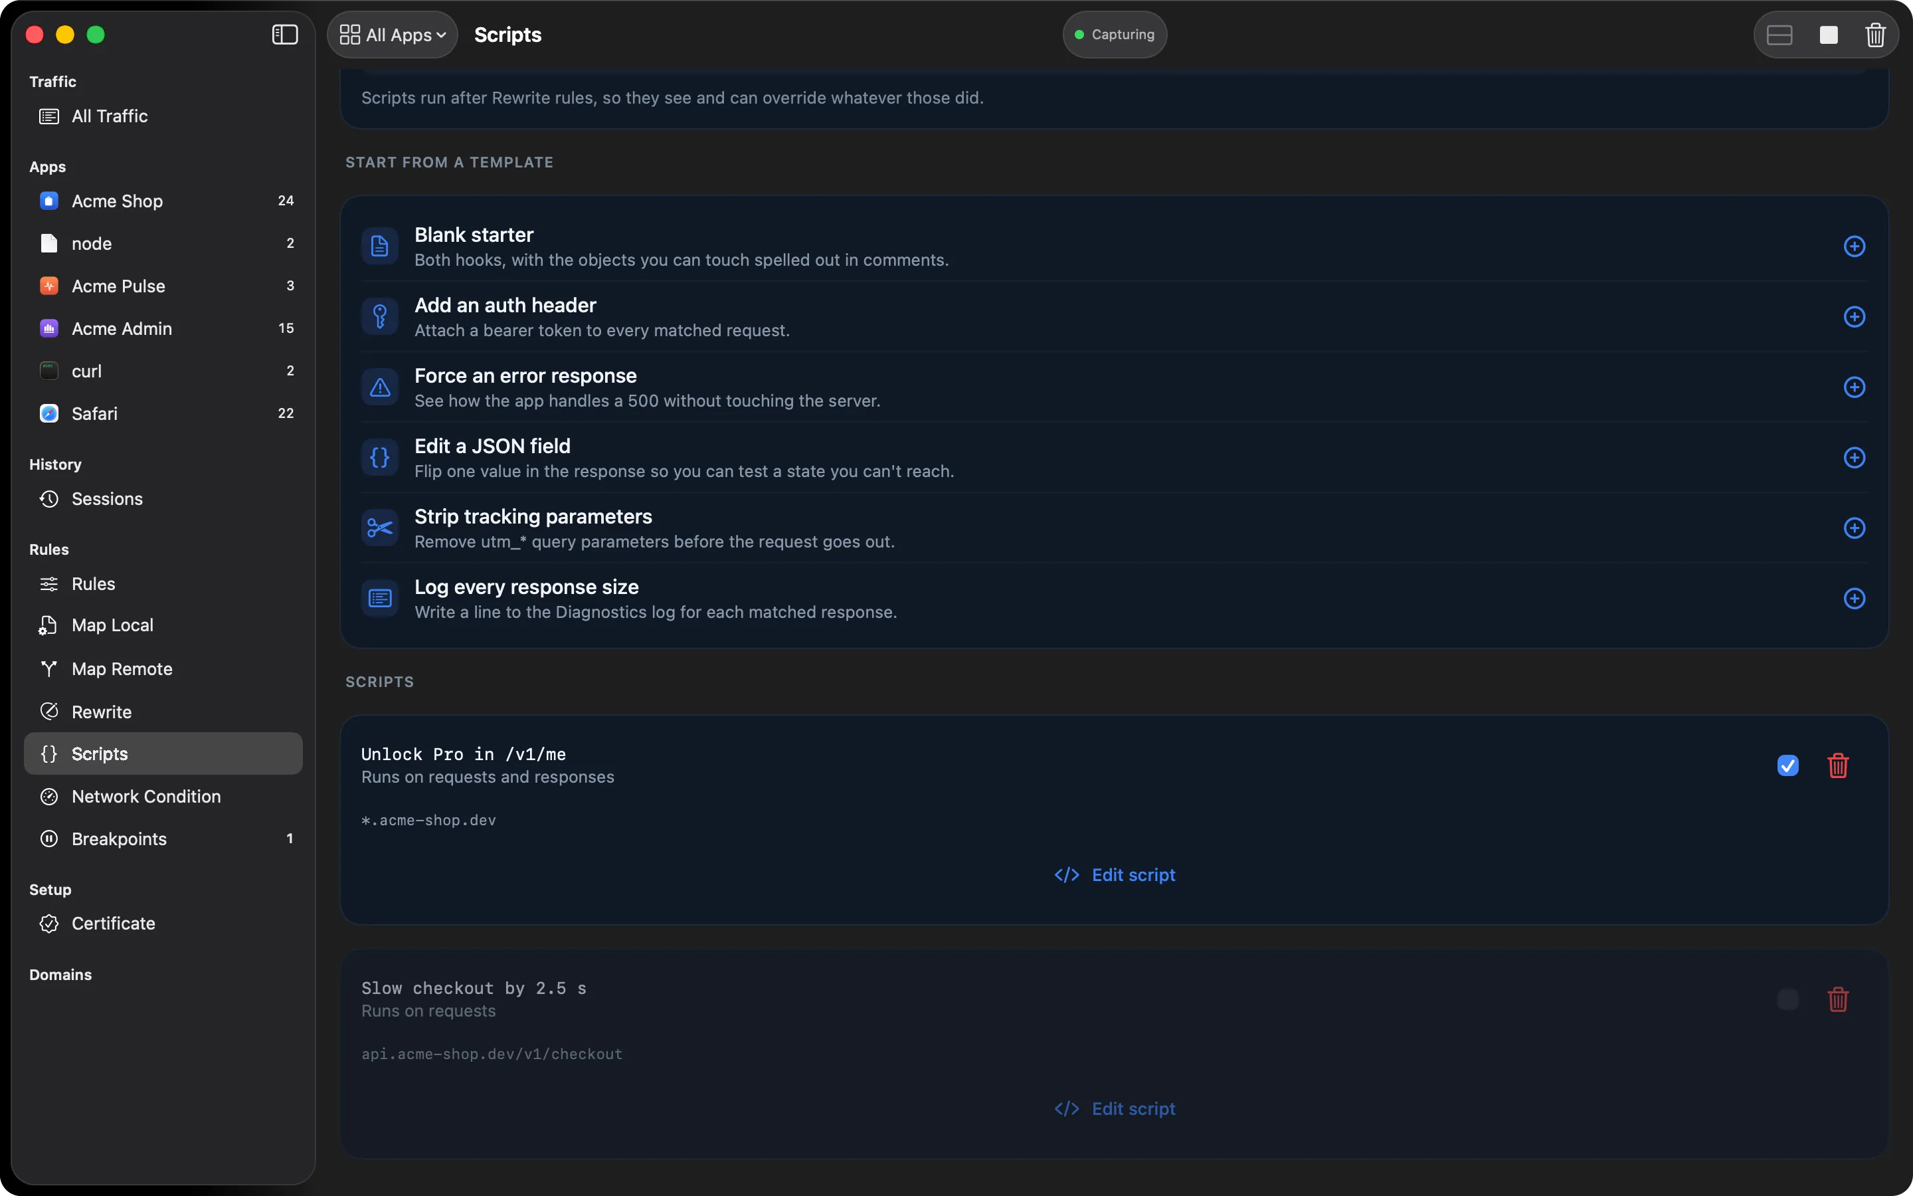Enable the Slow checkout script checkbox

pos(1788,1000)
